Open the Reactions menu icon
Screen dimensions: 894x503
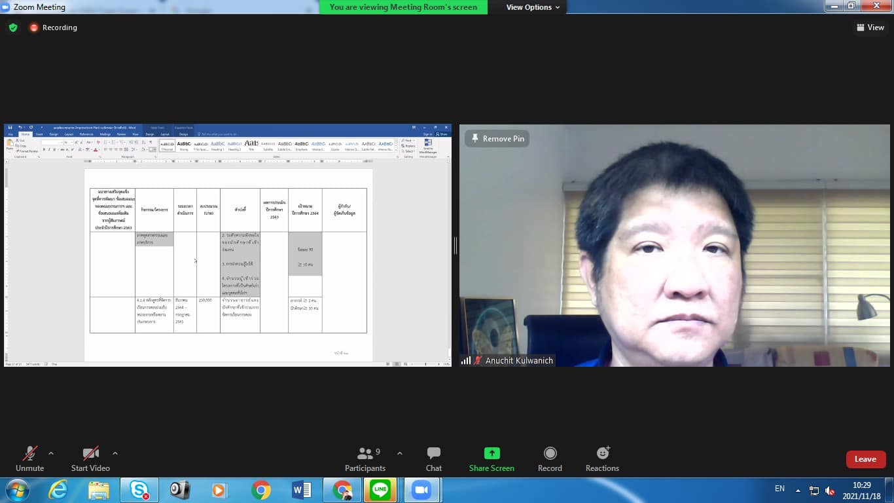point(602,454)
